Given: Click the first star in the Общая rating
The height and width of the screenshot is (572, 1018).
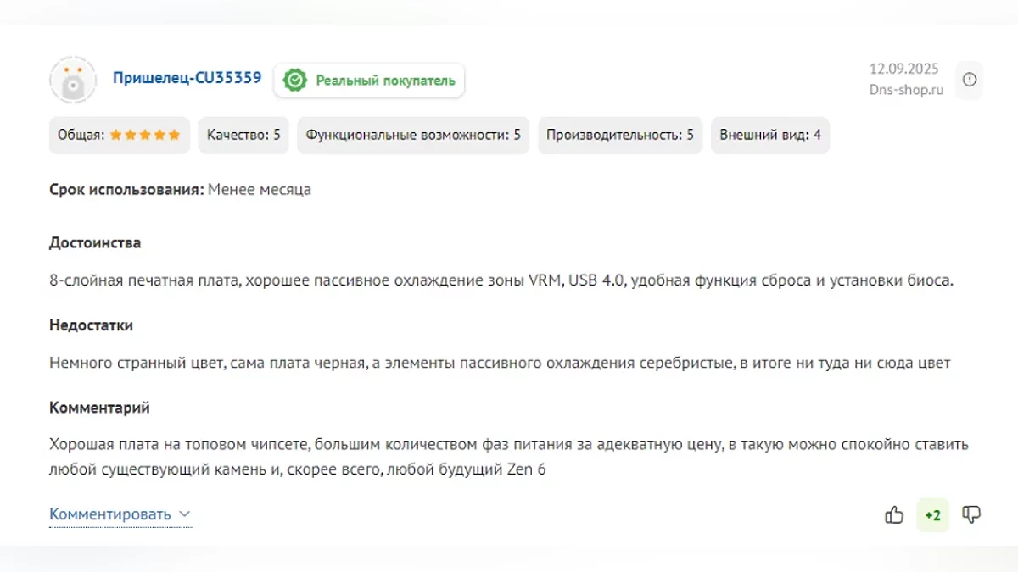Looking at the screenshot, I should (x=116, y=135).
